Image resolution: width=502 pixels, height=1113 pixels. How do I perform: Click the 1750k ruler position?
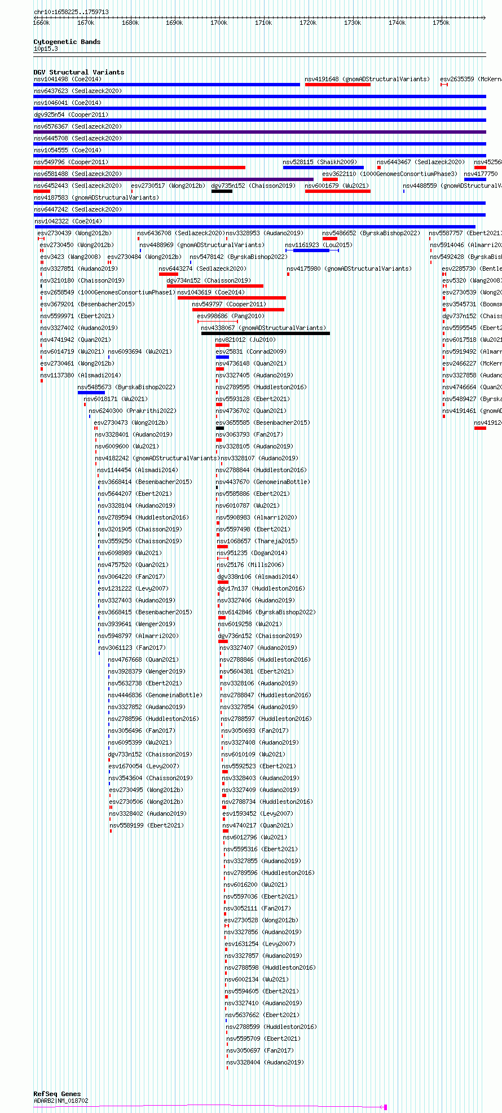[441, 23]
